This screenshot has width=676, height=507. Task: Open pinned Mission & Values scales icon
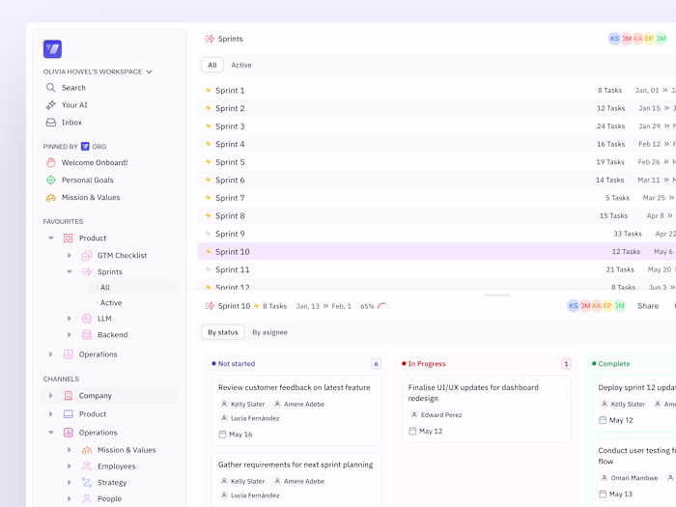[x=51, y=197]
